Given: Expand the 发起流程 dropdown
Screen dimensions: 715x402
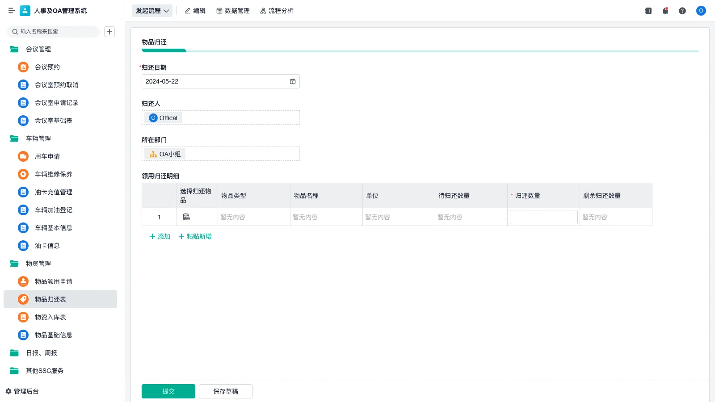Looking at the screenshot, I should point(152,11).
